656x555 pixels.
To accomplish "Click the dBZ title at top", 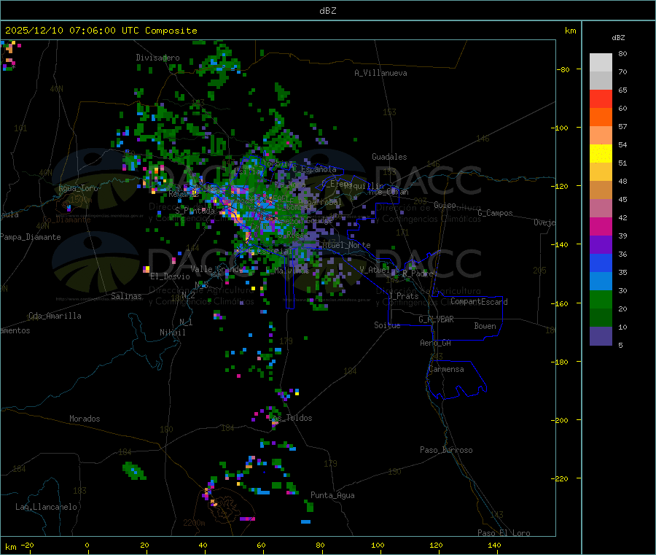I will [327, 10].
